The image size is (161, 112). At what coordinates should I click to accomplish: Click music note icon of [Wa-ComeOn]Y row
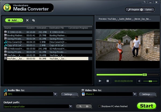point(5,42)
